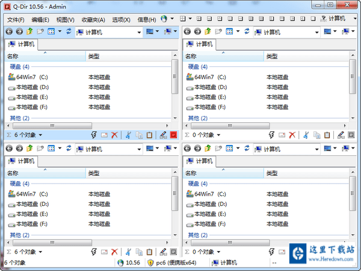Screen dimensions: 361x271
Task: Sort by 名称 column in bottom-left pane
Action: tap(45, 173)
